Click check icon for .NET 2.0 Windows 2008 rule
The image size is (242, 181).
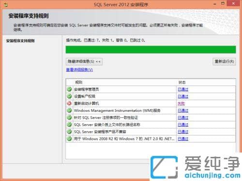69,139
